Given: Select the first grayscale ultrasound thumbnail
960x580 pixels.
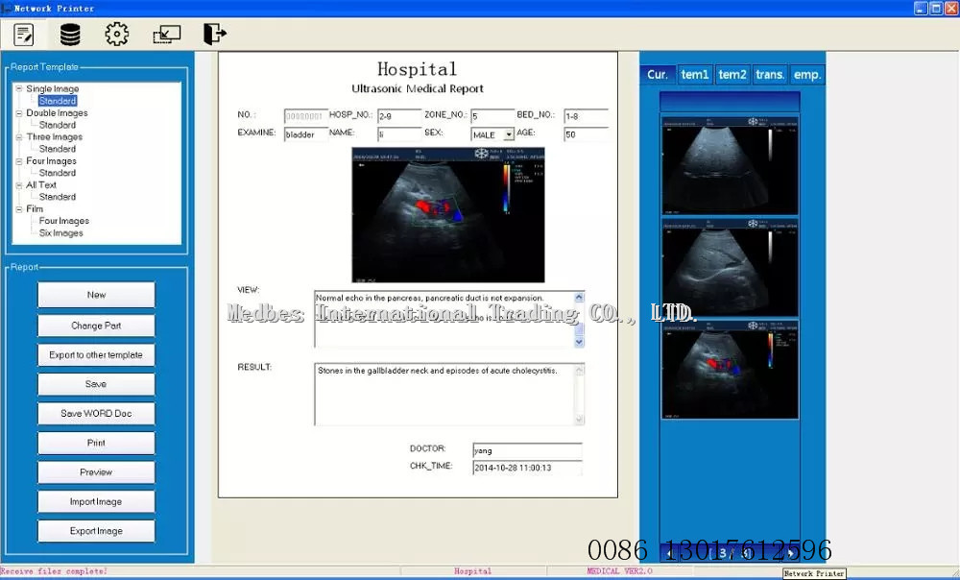Looking at the screenshot, I should (x=730, y=166).
